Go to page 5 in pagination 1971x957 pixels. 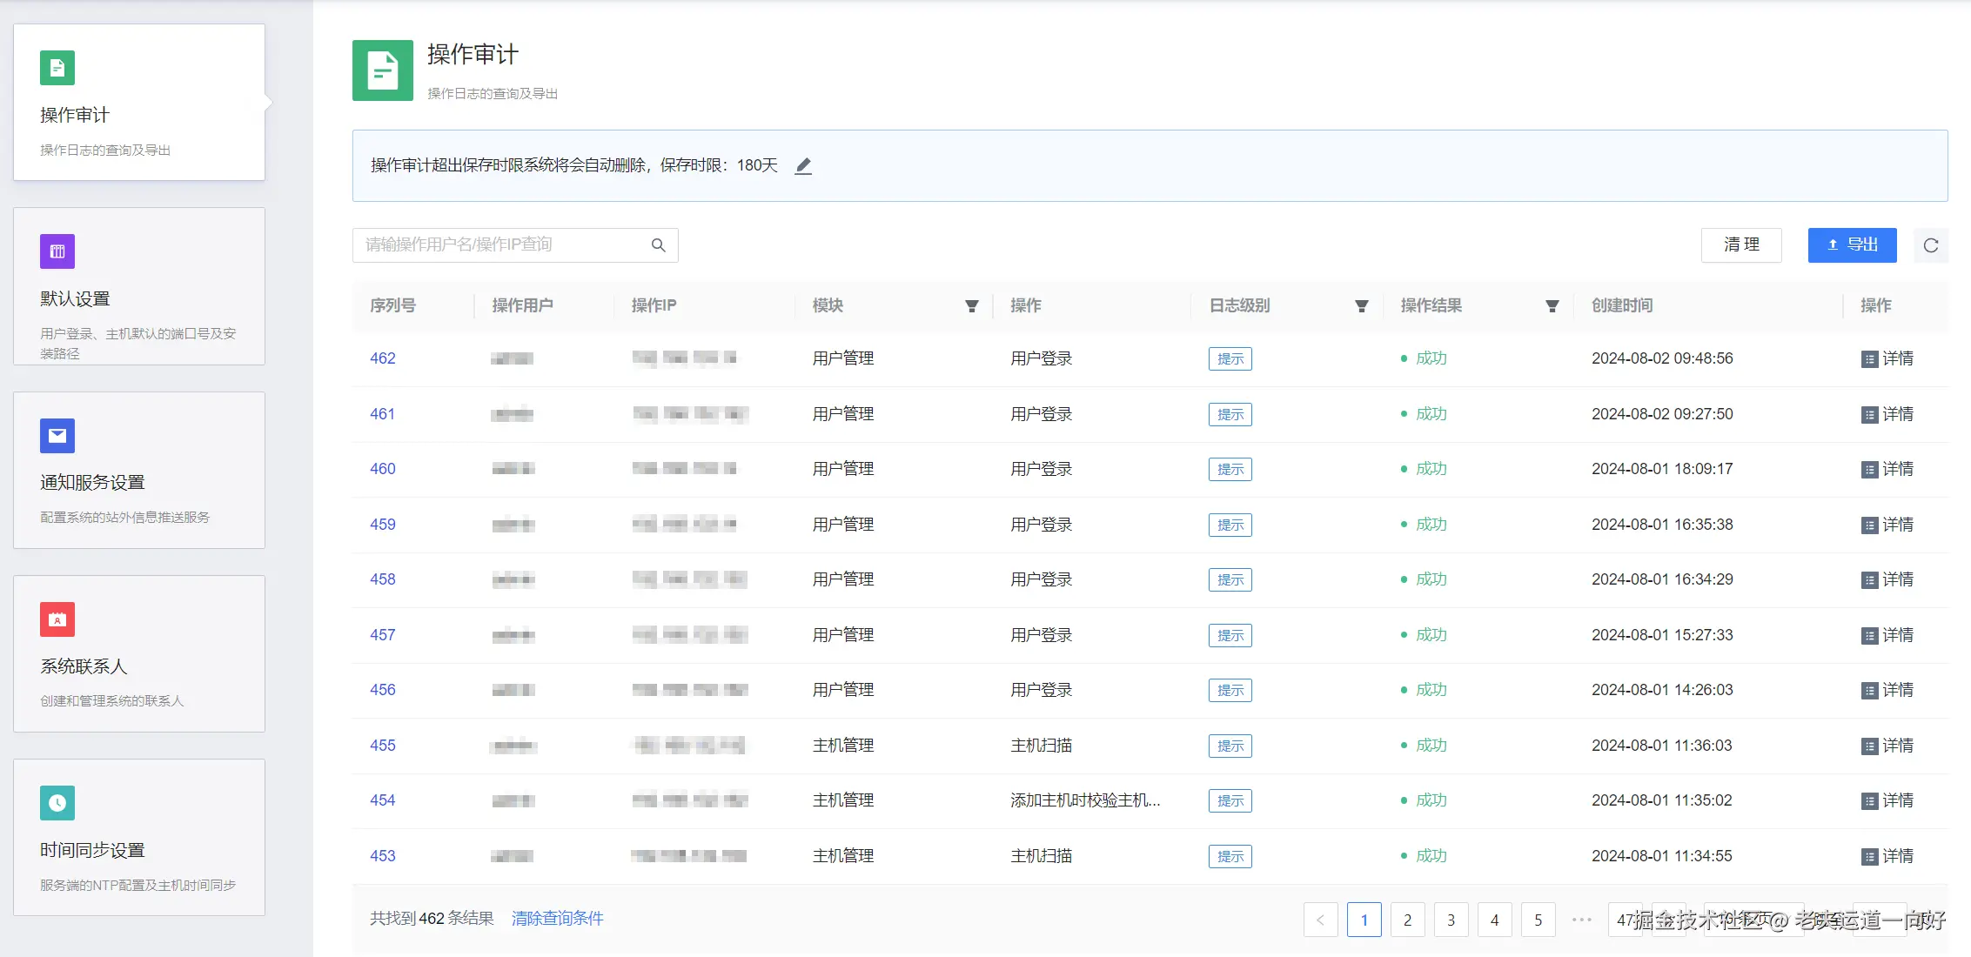pyautogui.click(x=1538, y=920)
